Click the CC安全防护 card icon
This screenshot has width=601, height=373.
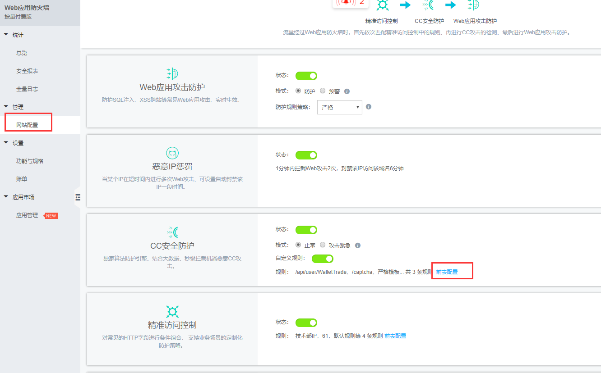[x=172, y=232]
